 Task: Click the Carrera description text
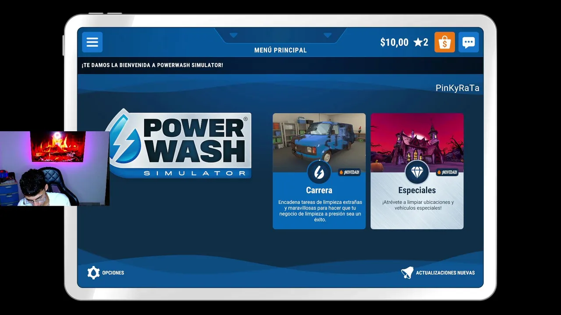[320, 211]
